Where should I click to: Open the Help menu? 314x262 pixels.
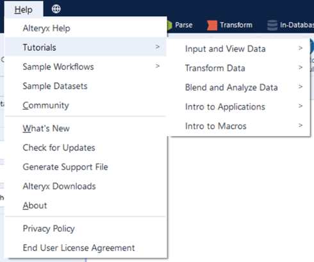(24, 10)
